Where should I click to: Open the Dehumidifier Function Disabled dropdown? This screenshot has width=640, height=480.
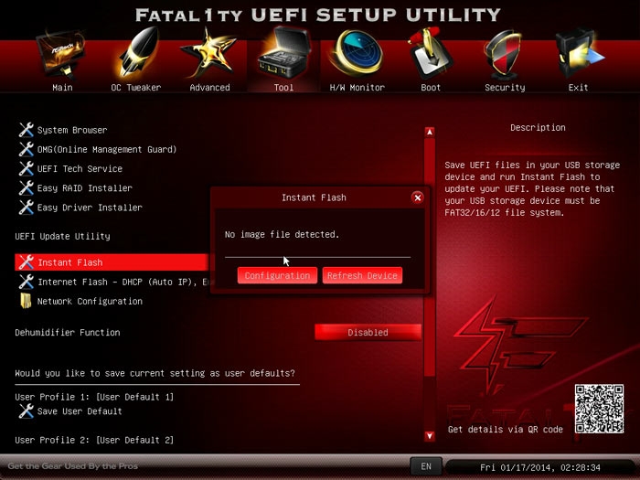click(368, 332)
